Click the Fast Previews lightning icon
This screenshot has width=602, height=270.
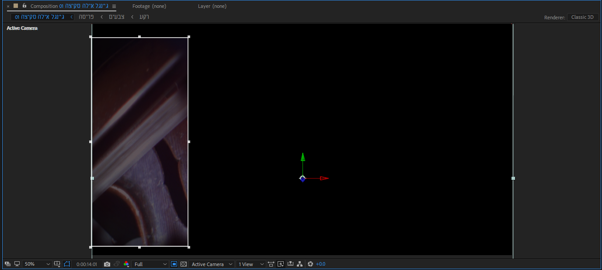click(x=281, y=264)
